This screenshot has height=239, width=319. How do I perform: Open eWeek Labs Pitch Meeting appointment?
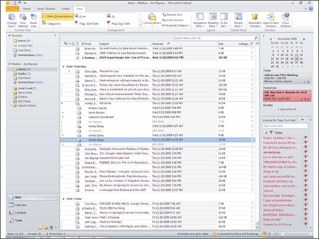pyautogui.click(x=287, y=78)
